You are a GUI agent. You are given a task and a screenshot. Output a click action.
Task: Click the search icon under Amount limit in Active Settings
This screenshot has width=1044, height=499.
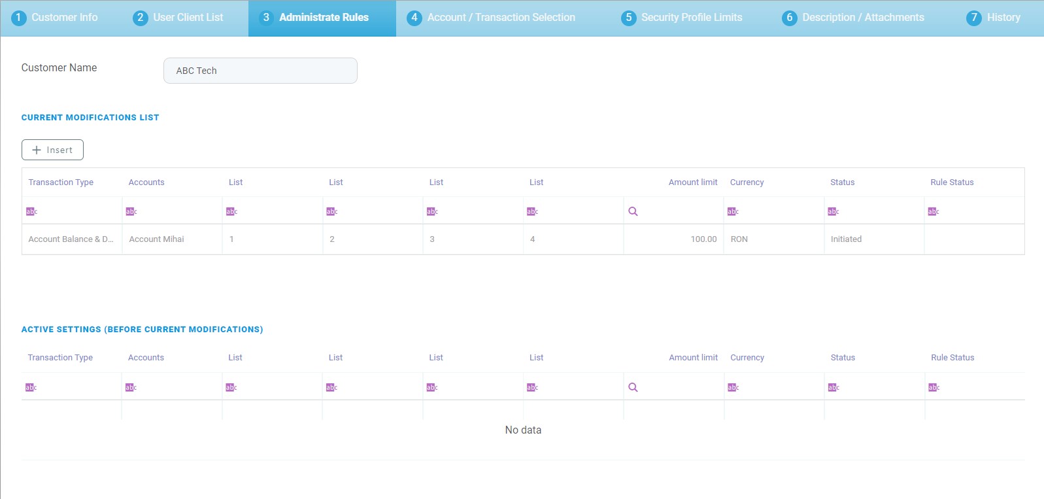pos(633,387)
